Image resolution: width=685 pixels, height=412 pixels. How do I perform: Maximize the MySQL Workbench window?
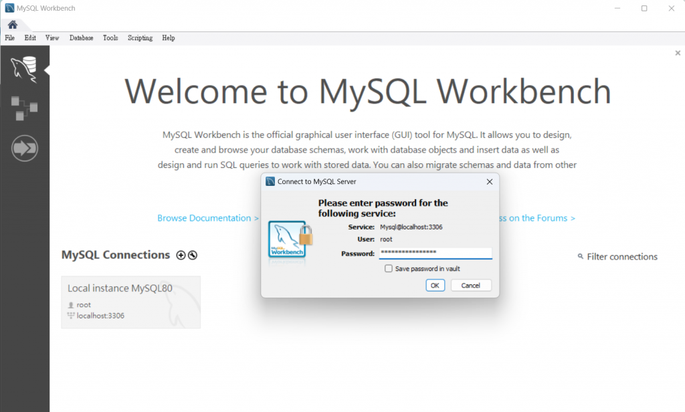[644, 8]
